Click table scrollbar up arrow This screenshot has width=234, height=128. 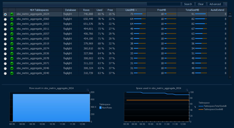230,14
